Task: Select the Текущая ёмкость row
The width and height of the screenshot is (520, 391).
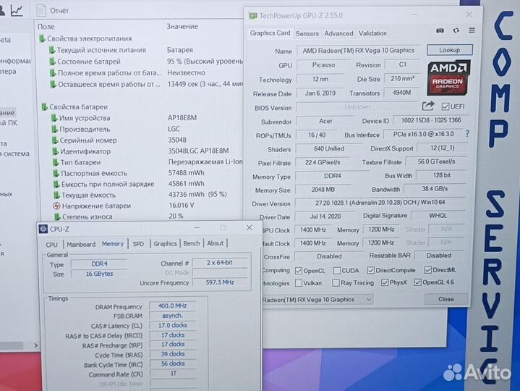Action: [x=148, y=195]
